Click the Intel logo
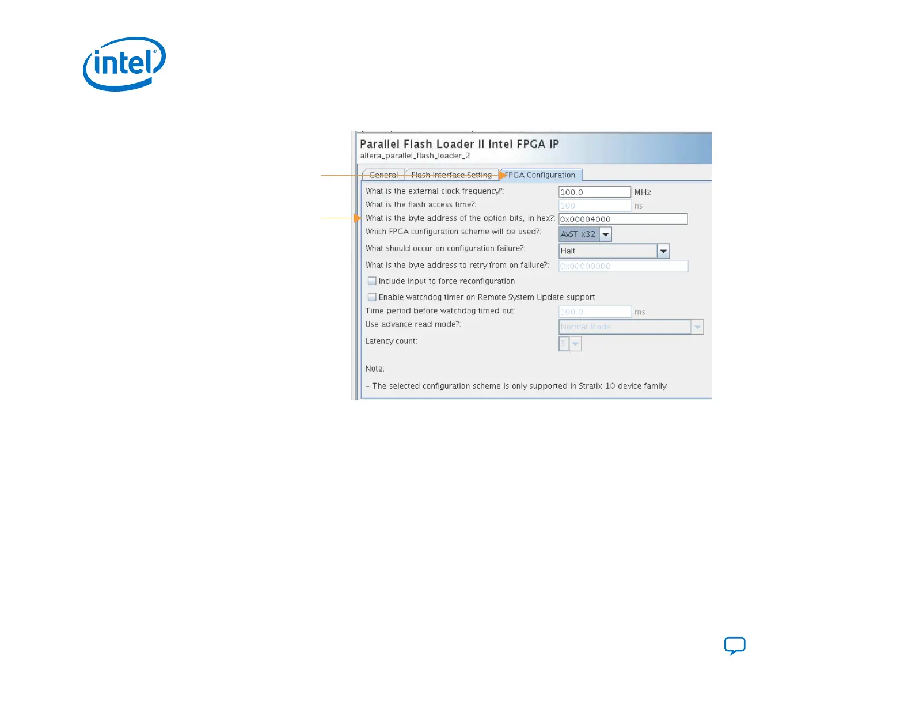Viewport: 912px width, 705px height. click(124, 64)
